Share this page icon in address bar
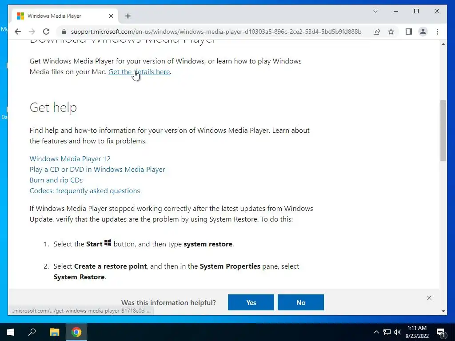455x341 pixels. [x=377, y=32]
